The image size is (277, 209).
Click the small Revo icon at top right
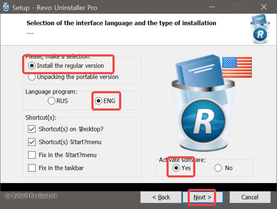click(260, 29)
